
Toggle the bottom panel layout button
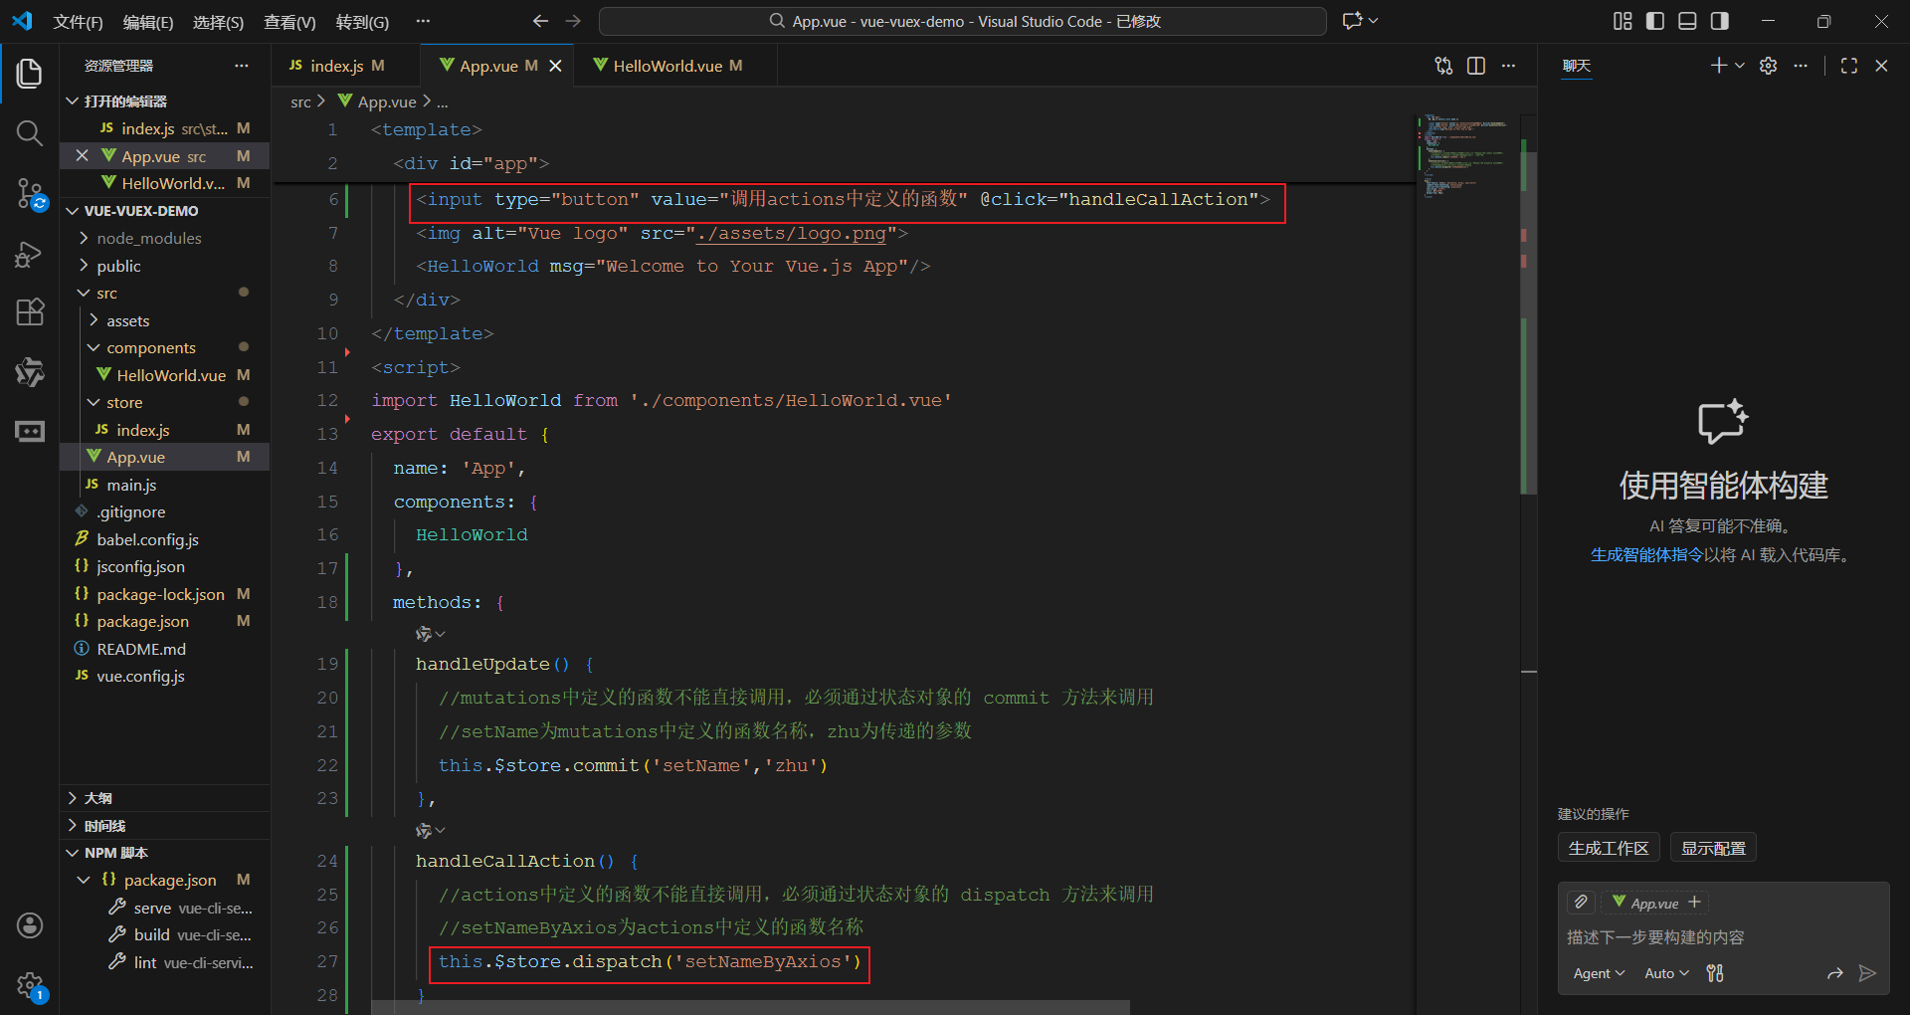[1687, 21]
